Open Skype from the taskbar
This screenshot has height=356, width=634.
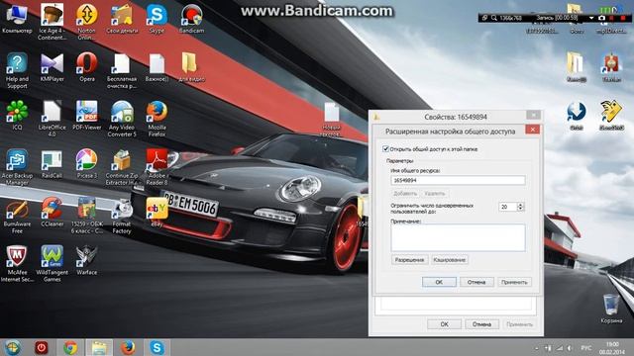coord(157,347)
